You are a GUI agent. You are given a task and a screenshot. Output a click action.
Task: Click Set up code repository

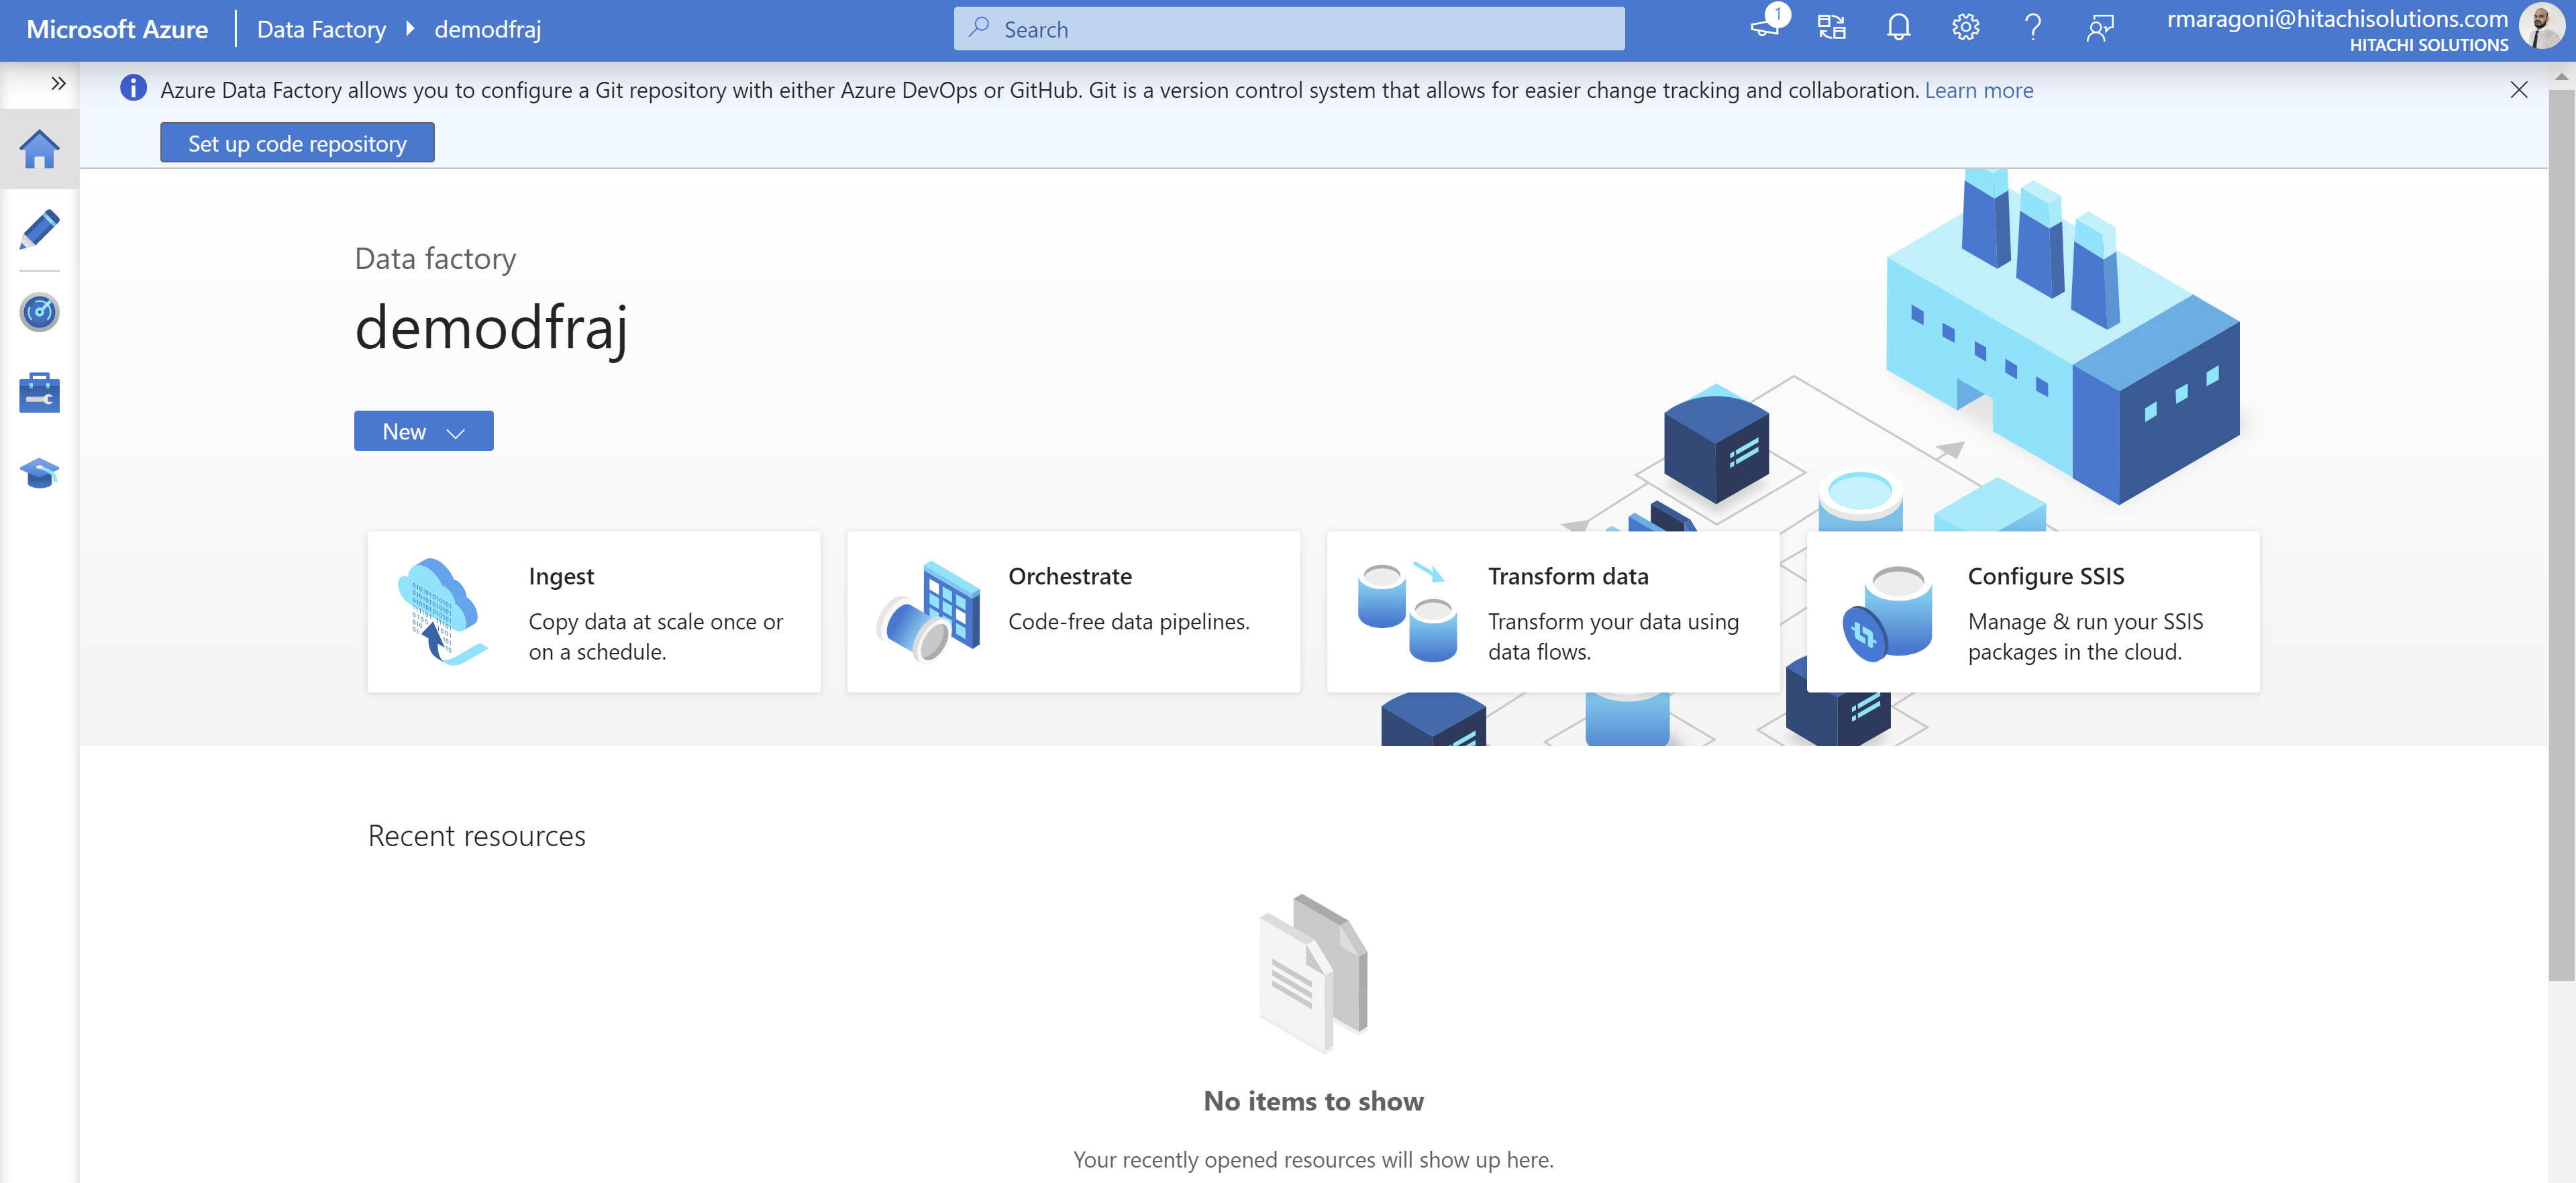pos(297,143)
